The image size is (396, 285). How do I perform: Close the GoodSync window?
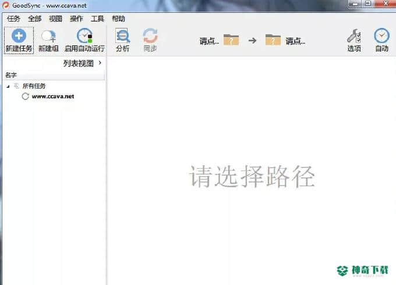(386, 3)
